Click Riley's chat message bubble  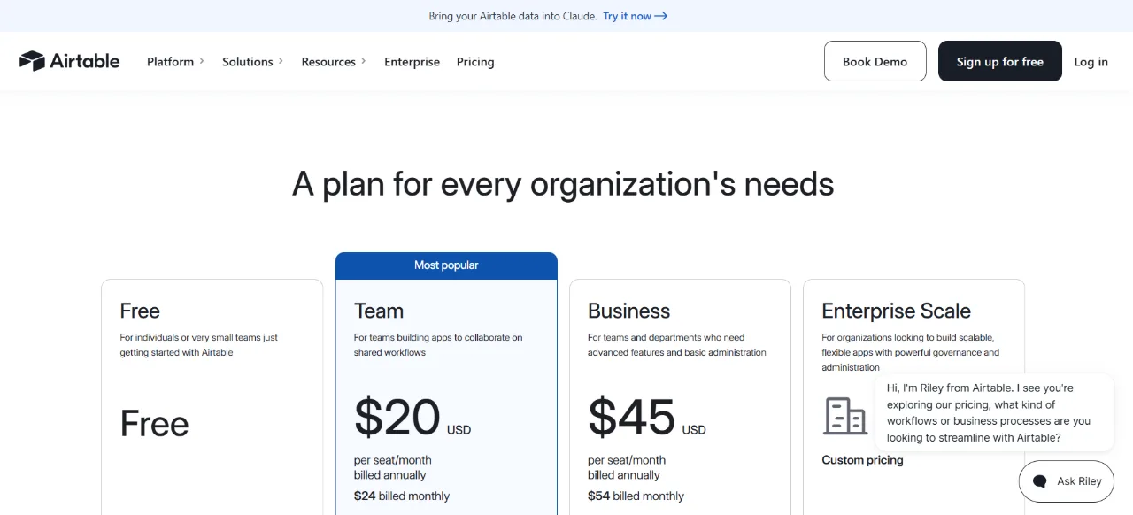(995, 413)
